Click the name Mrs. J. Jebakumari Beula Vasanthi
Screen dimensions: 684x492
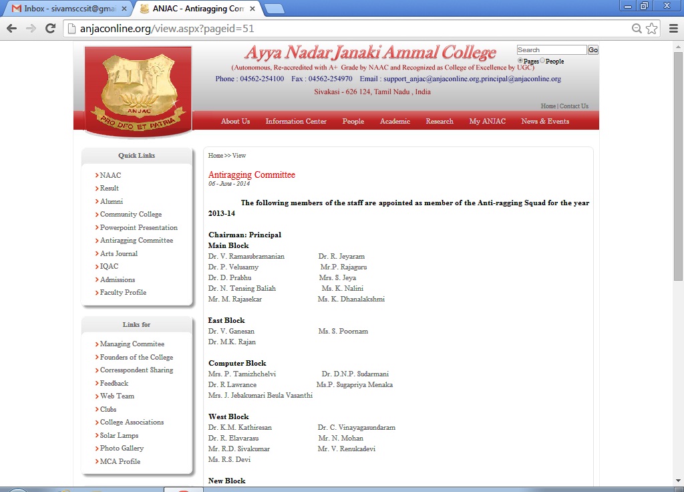[x=261, y=395]
